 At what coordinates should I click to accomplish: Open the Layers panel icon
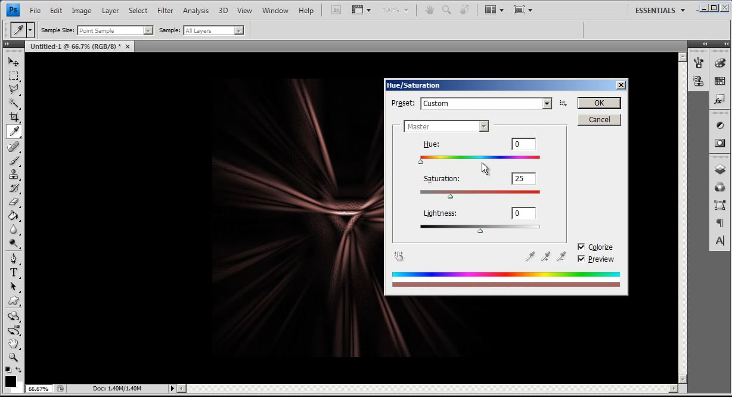pyautogui.click(x=720, y=169)
